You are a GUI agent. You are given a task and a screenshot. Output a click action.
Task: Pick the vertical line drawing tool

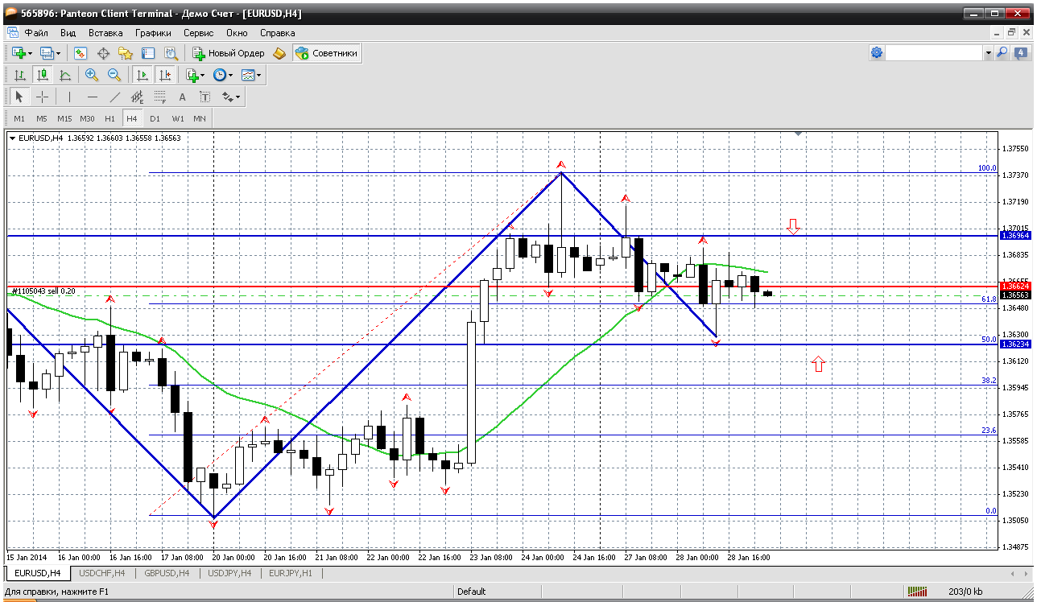(70, 97)
